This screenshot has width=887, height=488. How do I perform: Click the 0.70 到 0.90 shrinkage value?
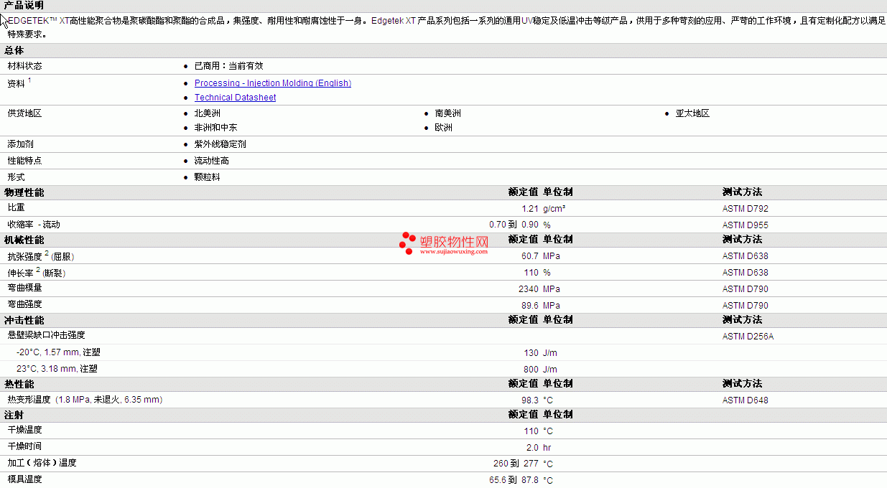pos(514,225)
